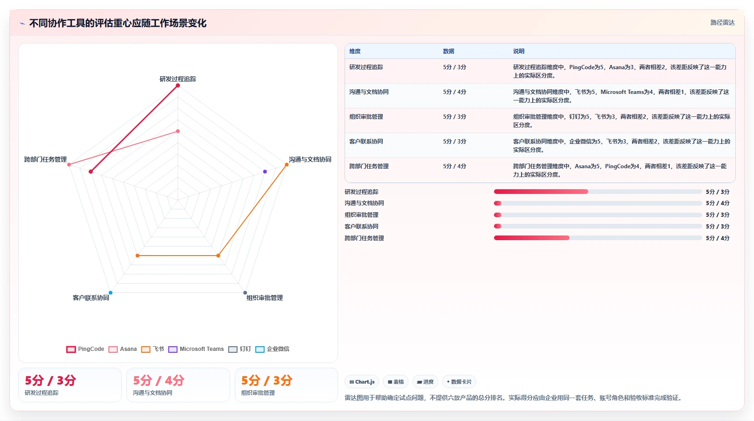This screenshot has width=754, height=421.
Task: Select the 说明 column header
Action: click(519, 51)
